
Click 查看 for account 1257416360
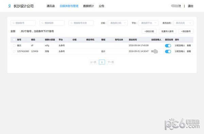pyautogui.click(x=189, y=51)
